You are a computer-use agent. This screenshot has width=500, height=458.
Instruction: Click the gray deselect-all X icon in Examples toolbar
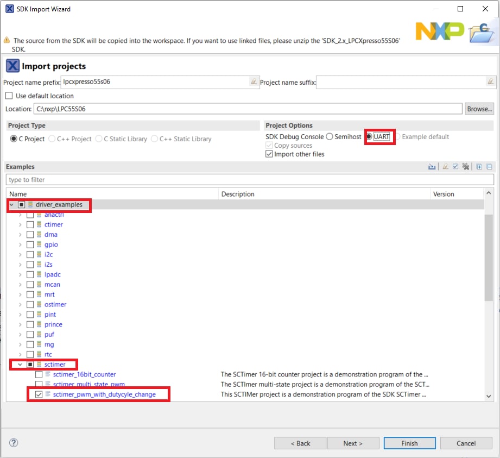pos(465,167)
